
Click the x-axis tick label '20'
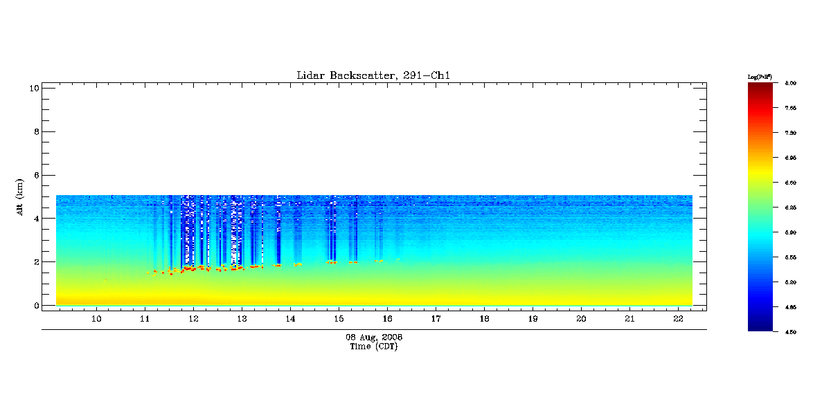click(x=582, y=318)
